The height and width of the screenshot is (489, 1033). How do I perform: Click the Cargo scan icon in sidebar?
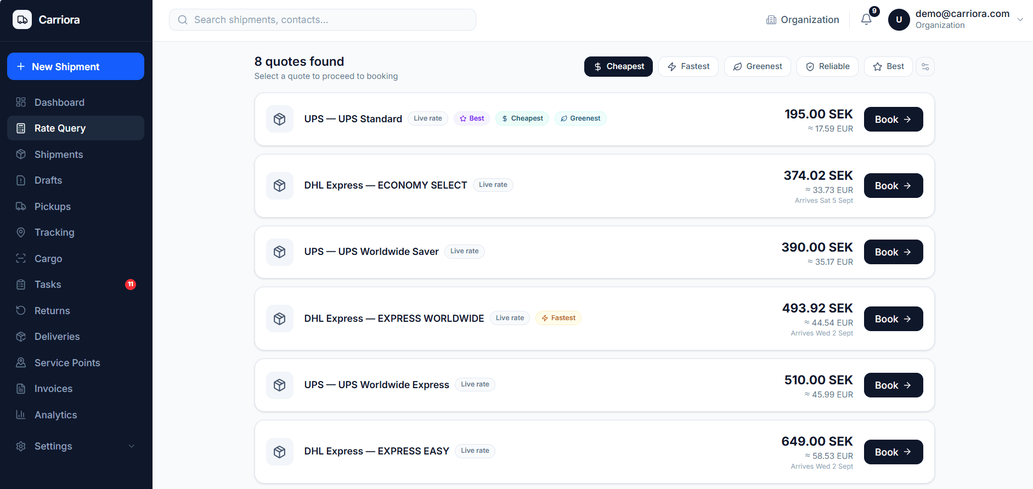(x=21, y=258)
